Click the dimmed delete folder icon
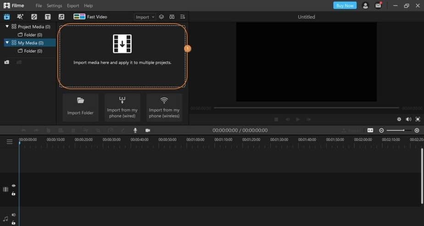Viewport: 424px width, 226px height. pos(19,62)
